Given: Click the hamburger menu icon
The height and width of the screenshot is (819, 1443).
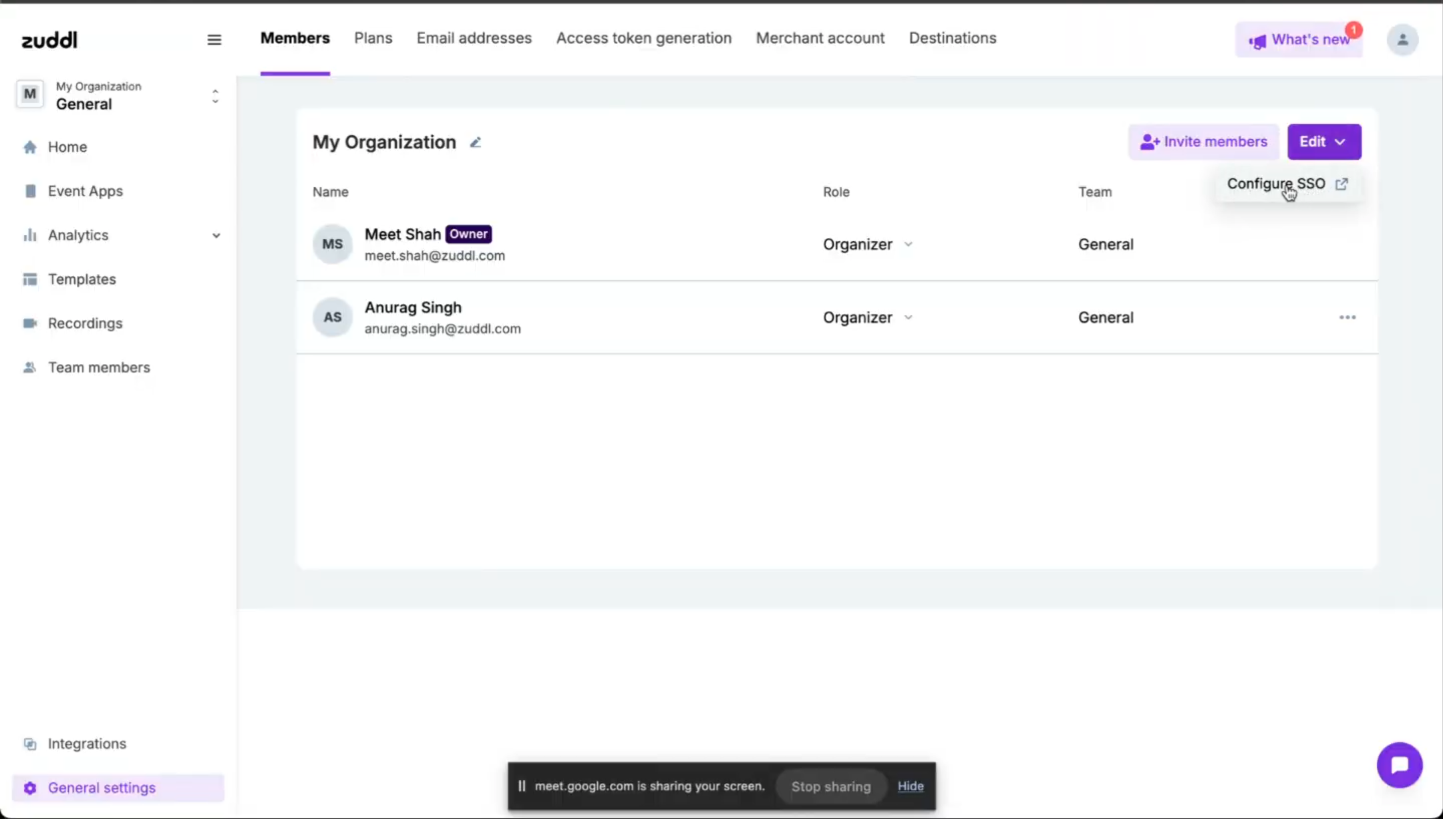Looking at the screenshot, I should [214, 40].
